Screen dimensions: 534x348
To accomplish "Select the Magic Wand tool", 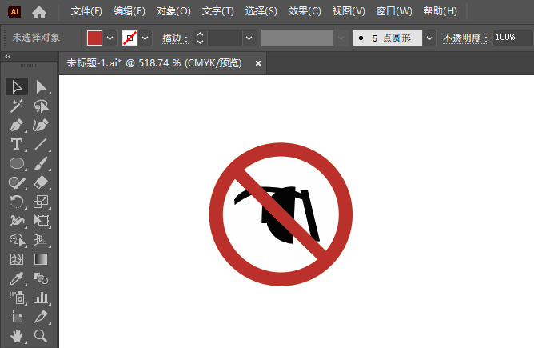I will point(17,106).
